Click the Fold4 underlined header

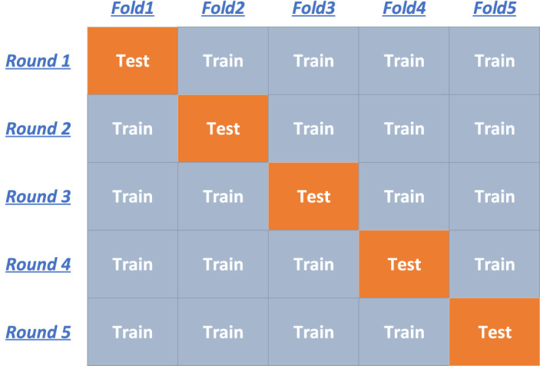click(x=404, y=9)
